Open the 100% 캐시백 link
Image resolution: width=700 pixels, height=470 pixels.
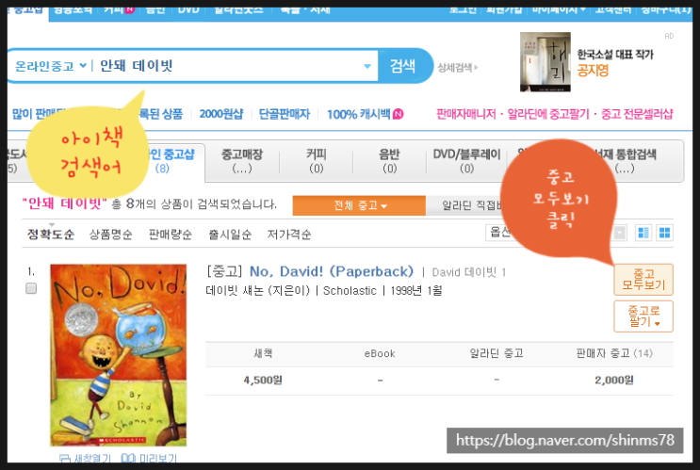[x=359, y=114]
